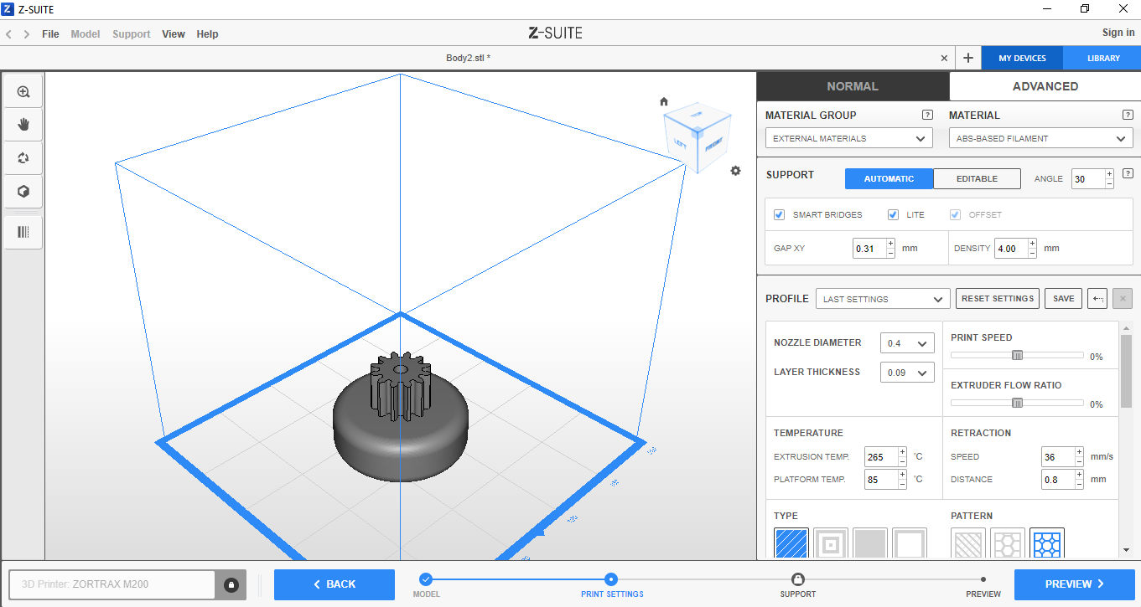The image size is (1141, 607).
Task: Switch to the Normal settings tab
Action: pos(853,86)
